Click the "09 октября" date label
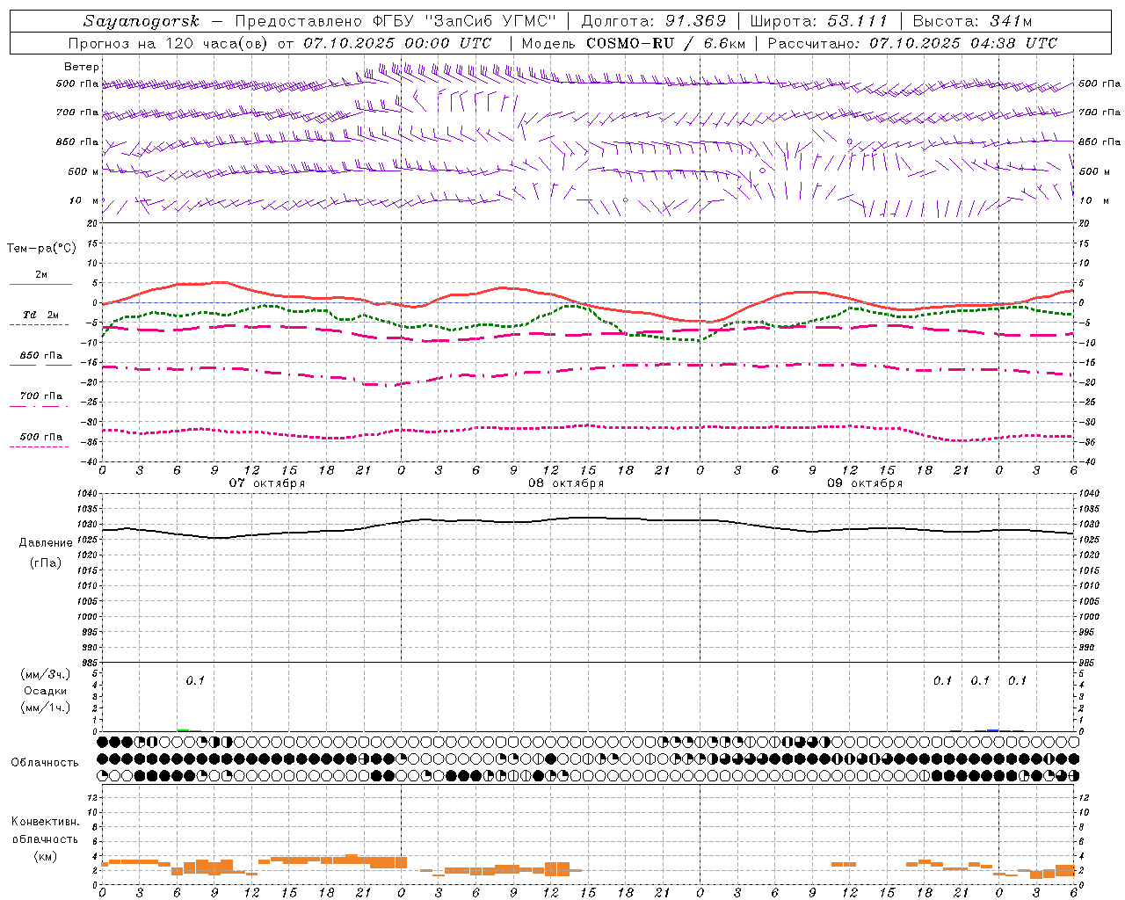 (865, 483)
